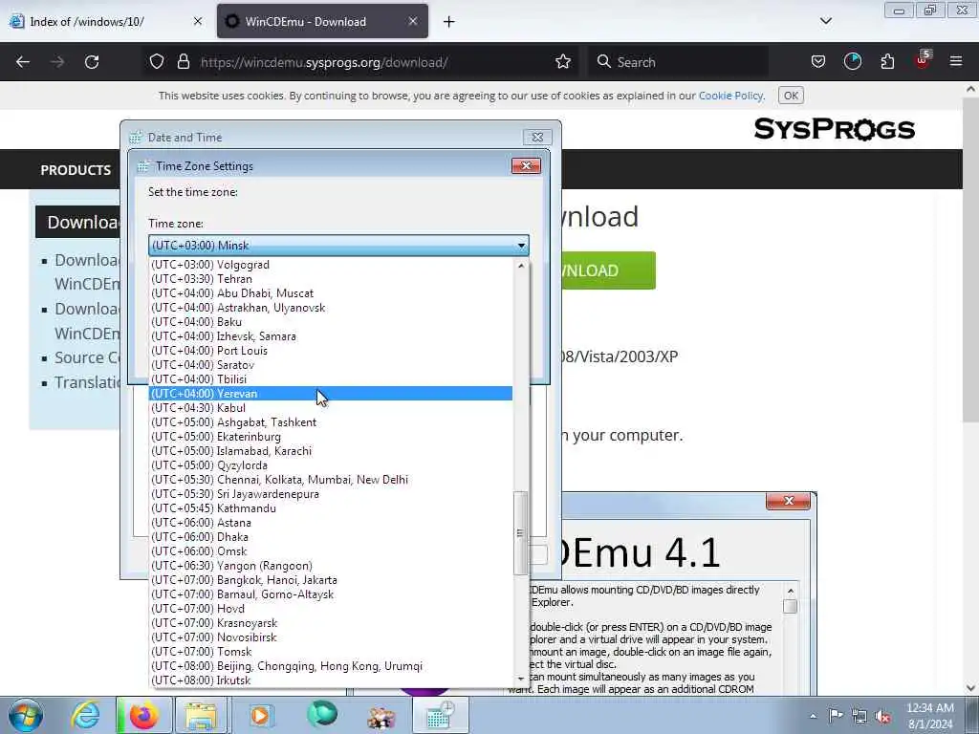The width and height of the screenshot is (979, 734).
Task: Open Pocket save icon in toolbar
Action: click(x=818, y=62)
